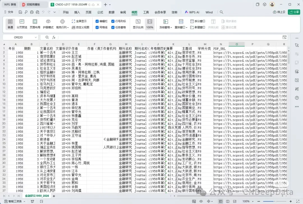Enable 护眼模式 eye protection mode

48,24
